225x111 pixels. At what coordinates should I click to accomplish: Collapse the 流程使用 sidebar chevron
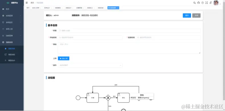click(x=20, y=42)
